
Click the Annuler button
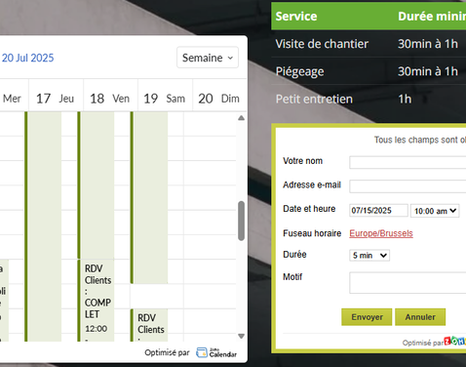click(x=420, y=317)
